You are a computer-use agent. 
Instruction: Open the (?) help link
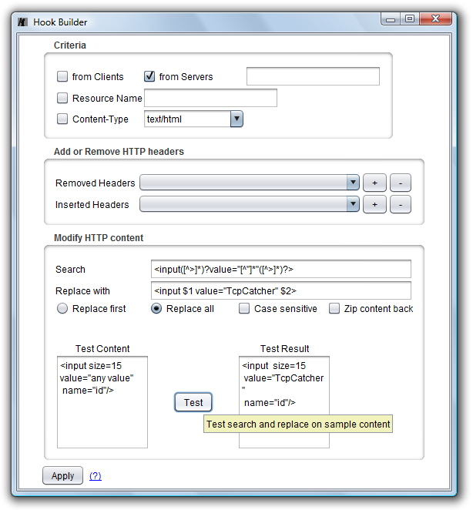[x=96, y=476]
